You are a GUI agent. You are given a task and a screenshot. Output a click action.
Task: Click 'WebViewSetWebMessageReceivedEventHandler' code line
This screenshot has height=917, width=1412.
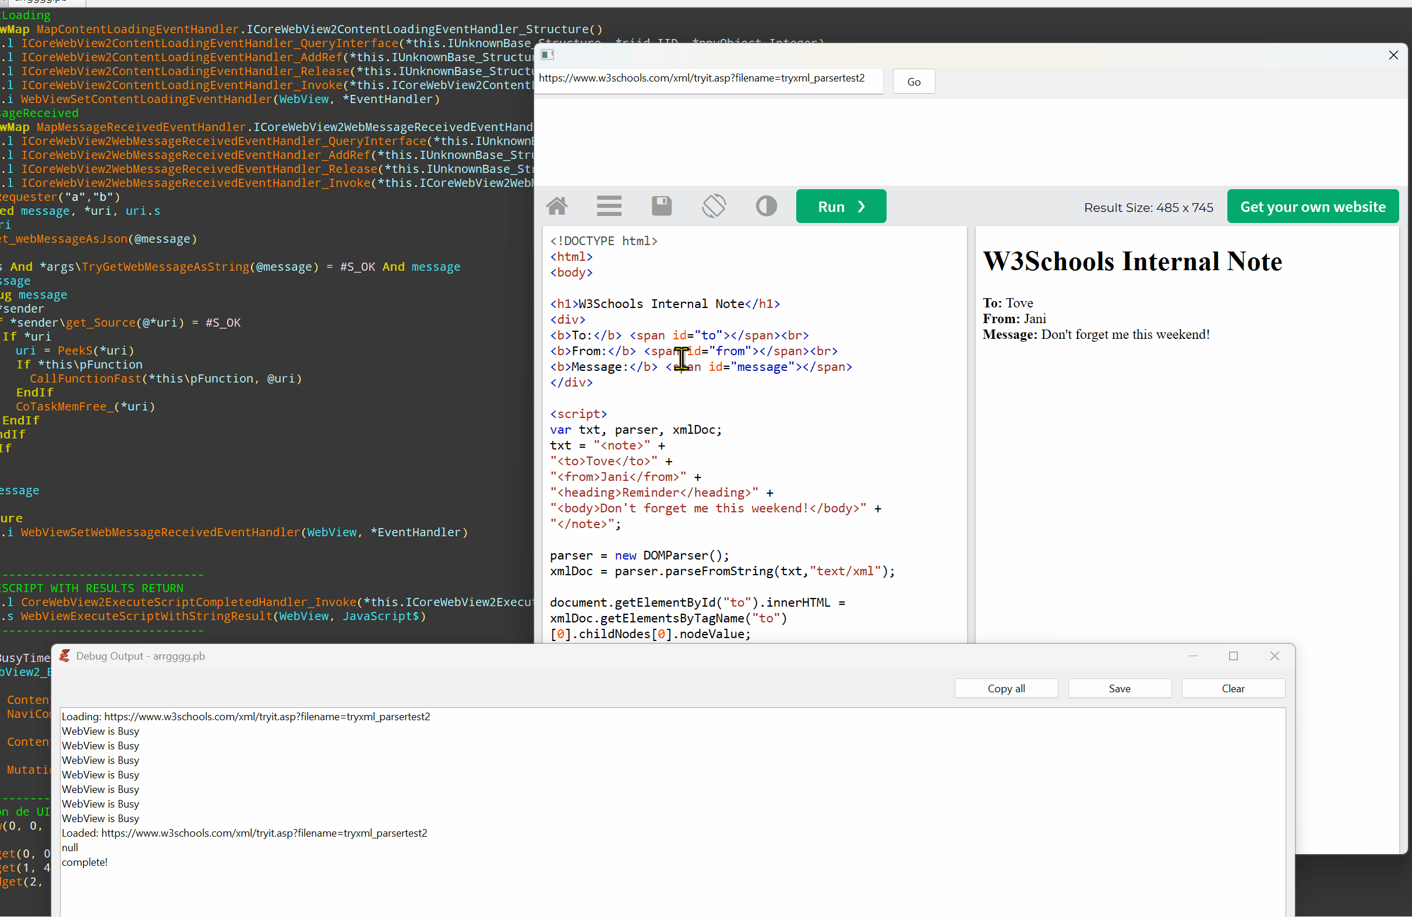click(x=234, y=533)
